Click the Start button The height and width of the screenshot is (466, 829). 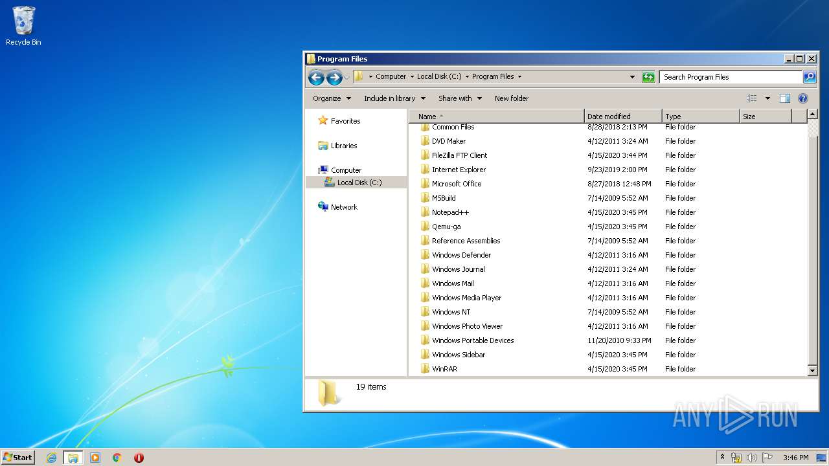tap(17, 458)
